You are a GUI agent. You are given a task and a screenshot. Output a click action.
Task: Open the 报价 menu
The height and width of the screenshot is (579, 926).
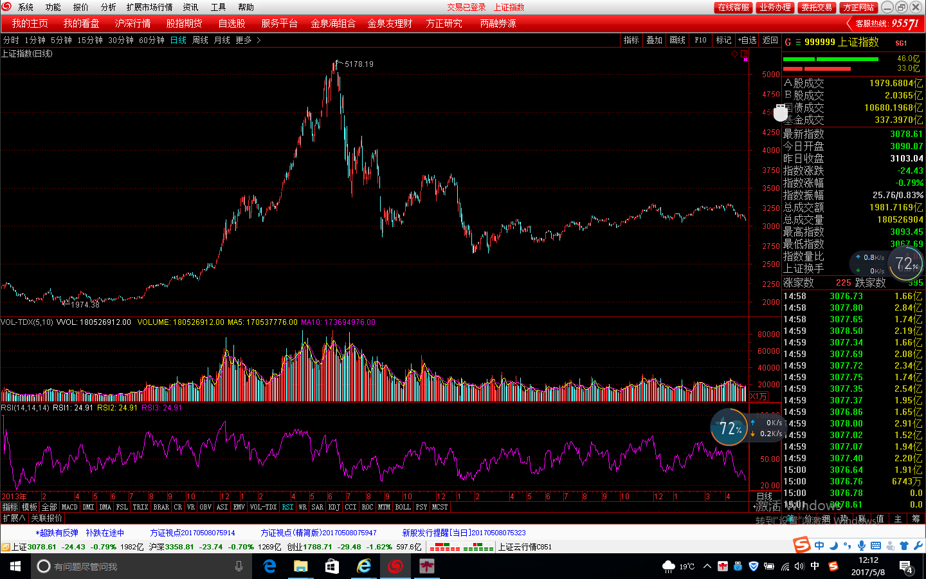point(81,7)
